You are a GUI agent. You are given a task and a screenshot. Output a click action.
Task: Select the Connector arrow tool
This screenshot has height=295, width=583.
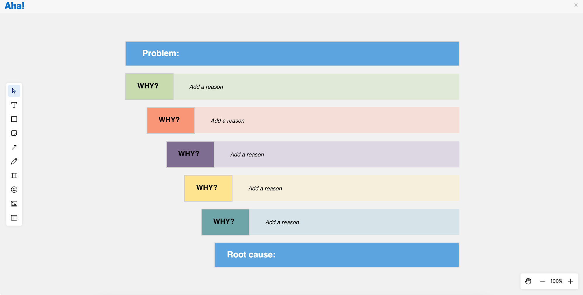(14, 147)
